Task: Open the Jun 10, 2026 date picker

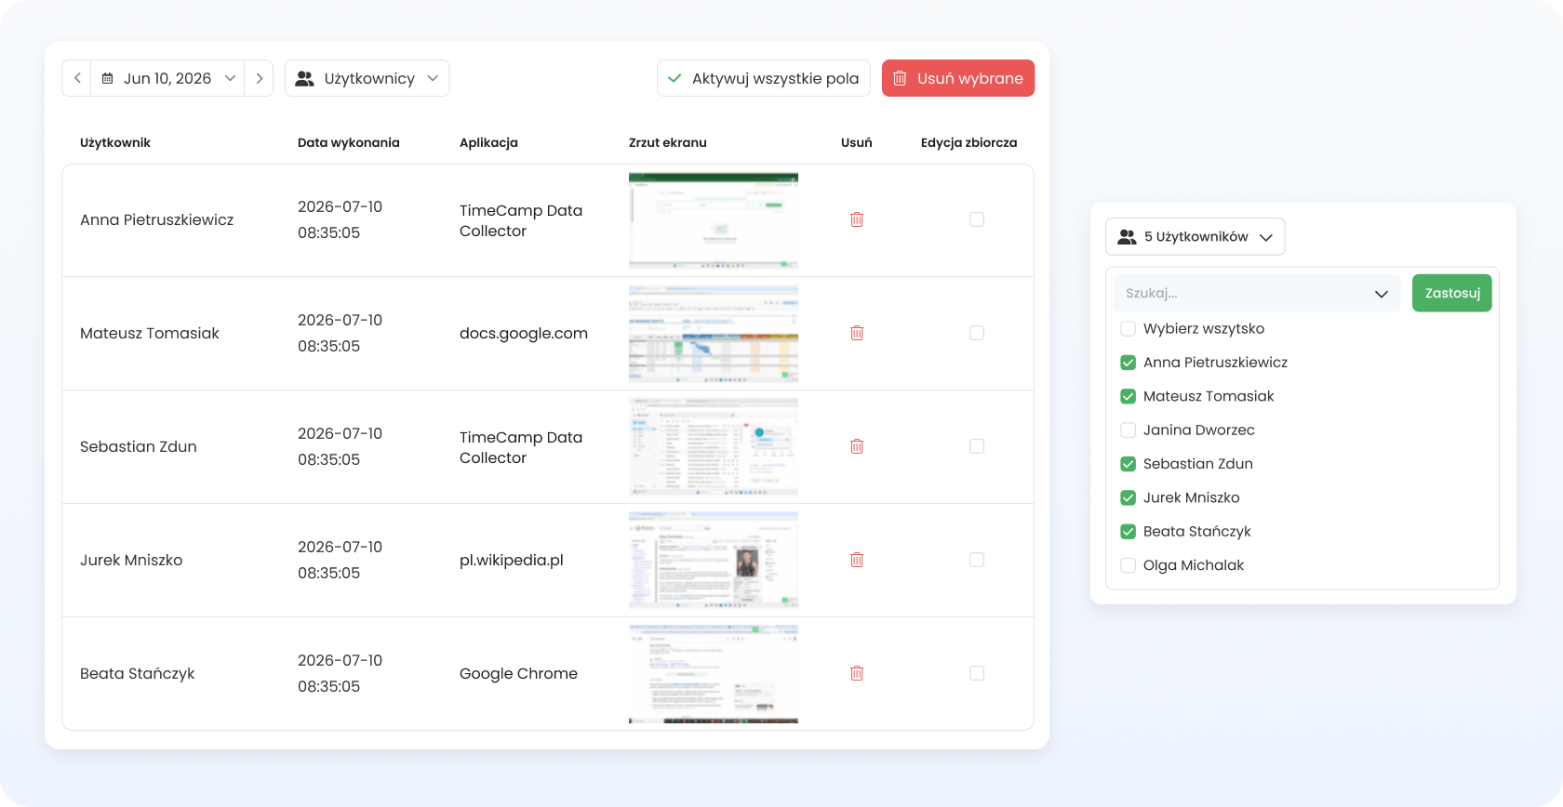Action: pos(167,78)
